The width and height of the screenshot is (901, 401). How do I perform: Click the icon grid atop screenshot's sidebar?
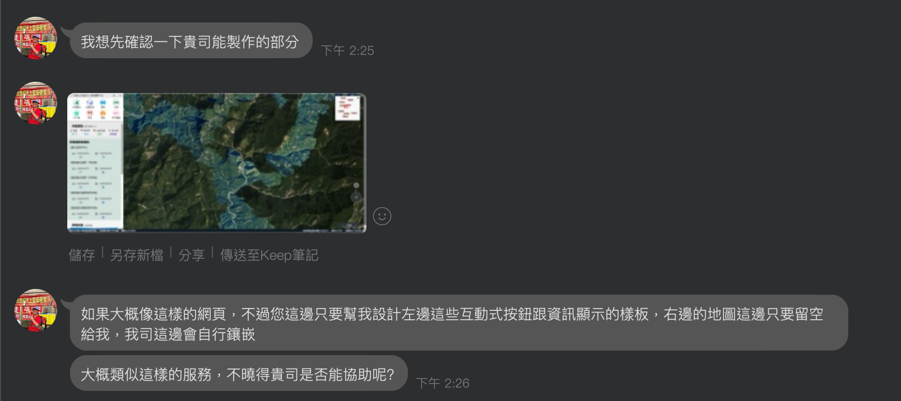[x=96, y=109]
